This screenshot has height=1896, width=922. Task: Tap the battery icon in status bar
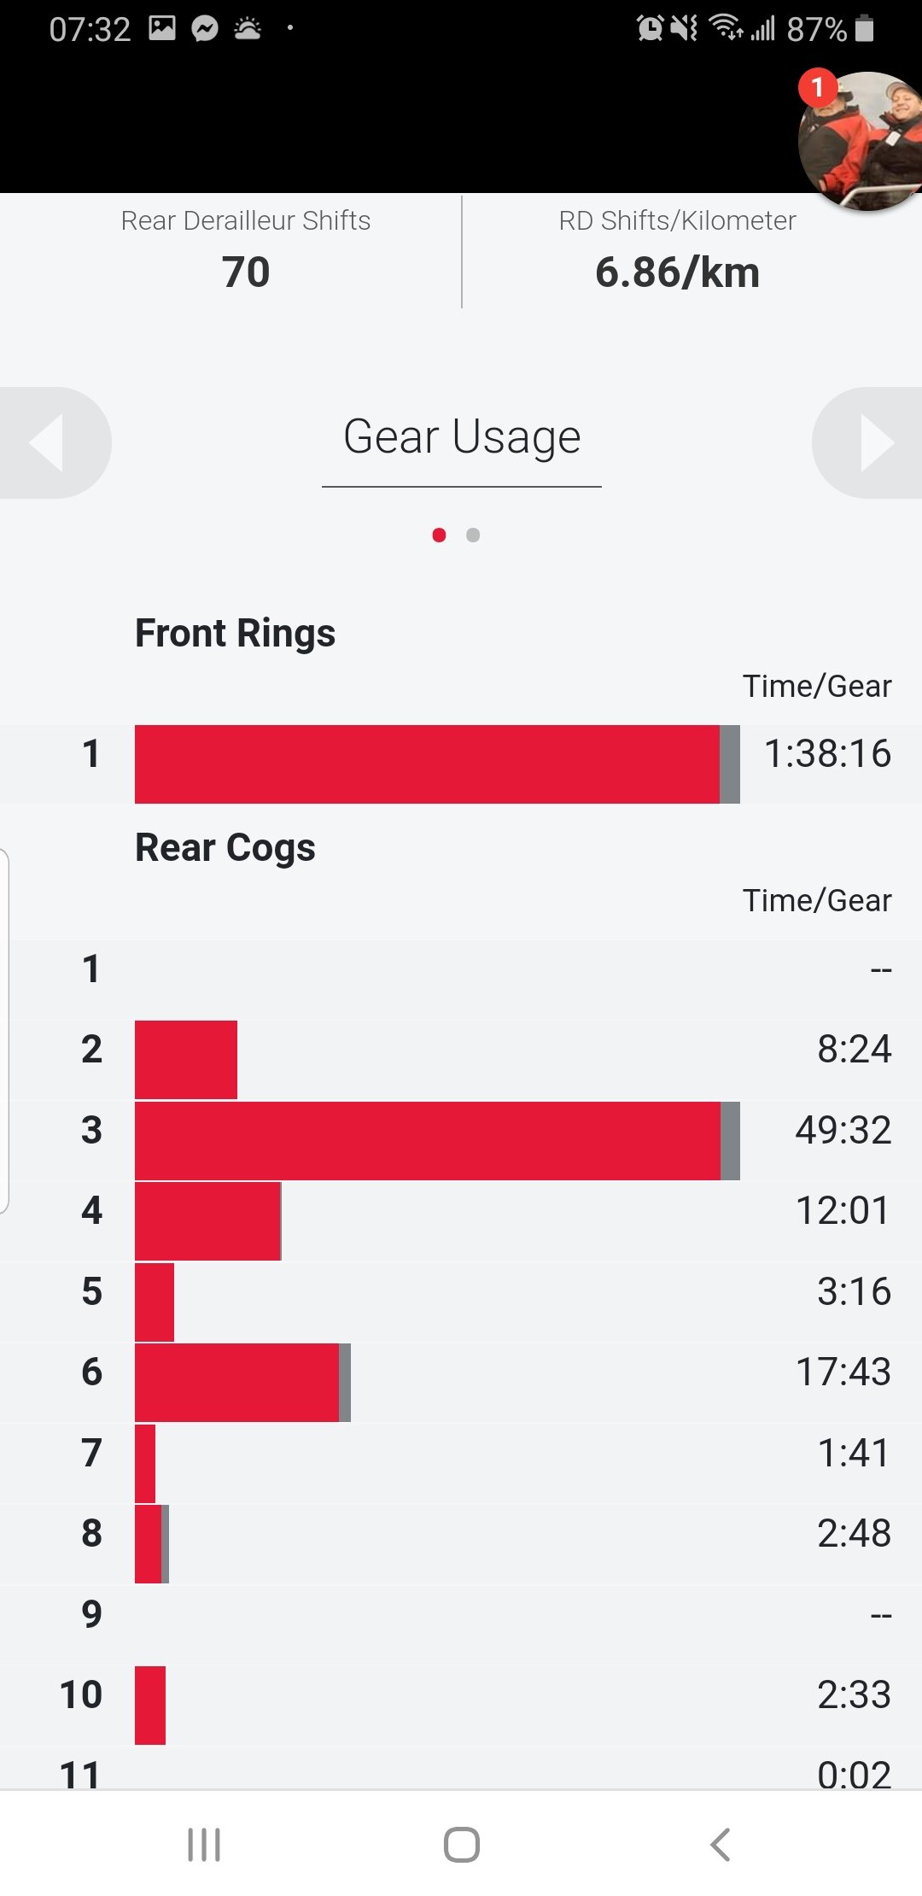click(864, 29)
